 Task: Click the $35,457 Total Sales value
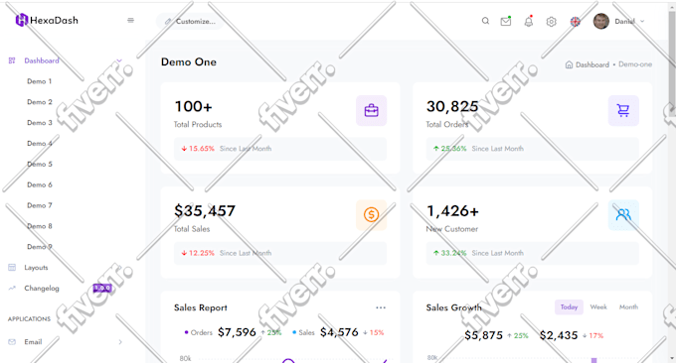pyautogui.click(x=205, y=210)
